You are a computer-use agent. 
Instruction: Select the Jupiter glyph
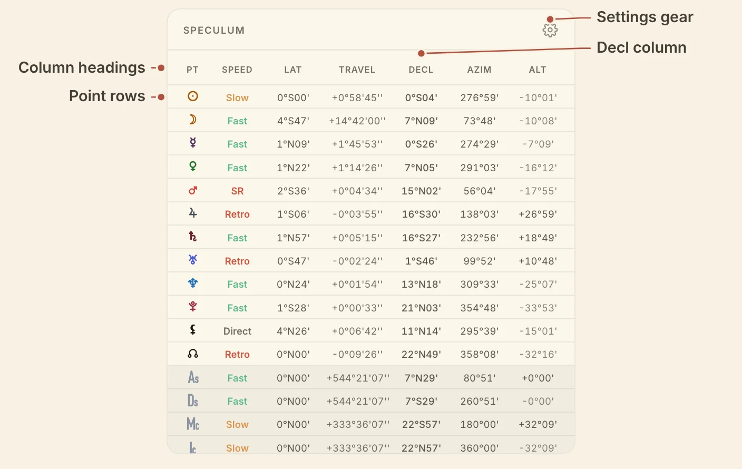193,213
